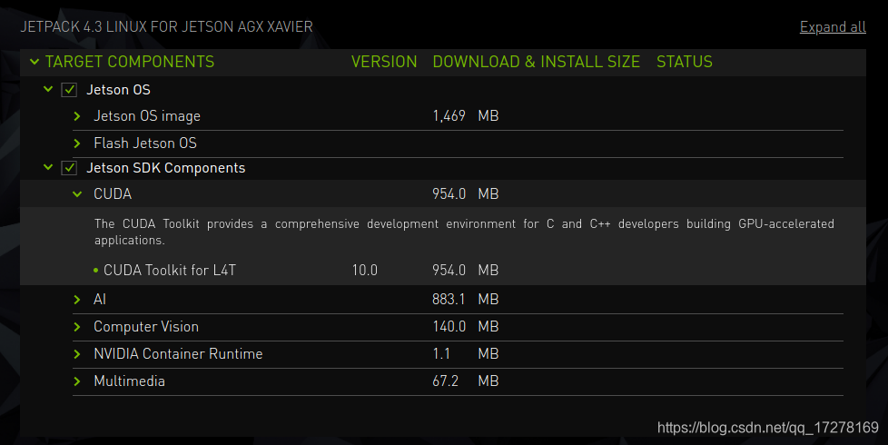The image size is (888, 445).
Task: Select the CUDA label
Action: click(113, 193)
